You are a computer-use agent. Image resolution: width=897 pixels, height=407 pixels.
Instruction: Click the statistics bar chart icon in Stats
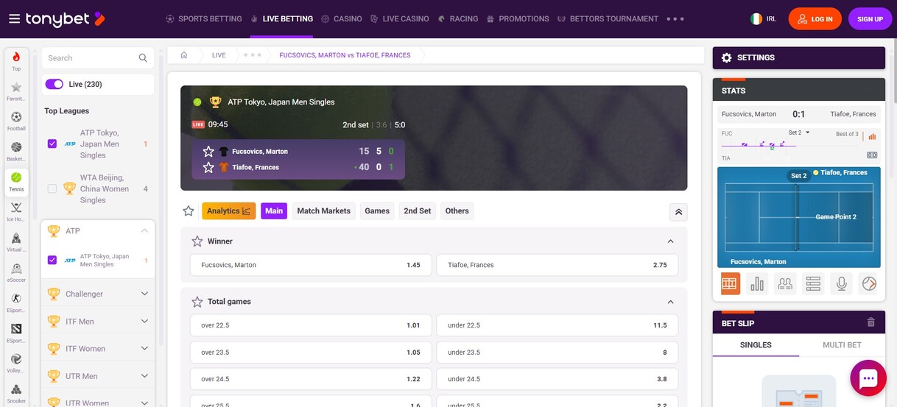757,283
